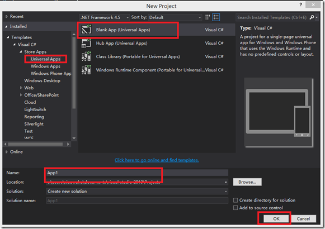Screen dimensions: 325x229
Task: Select LightSwitch in the tree
Action: pyautogui.click(x=35, y=109)
